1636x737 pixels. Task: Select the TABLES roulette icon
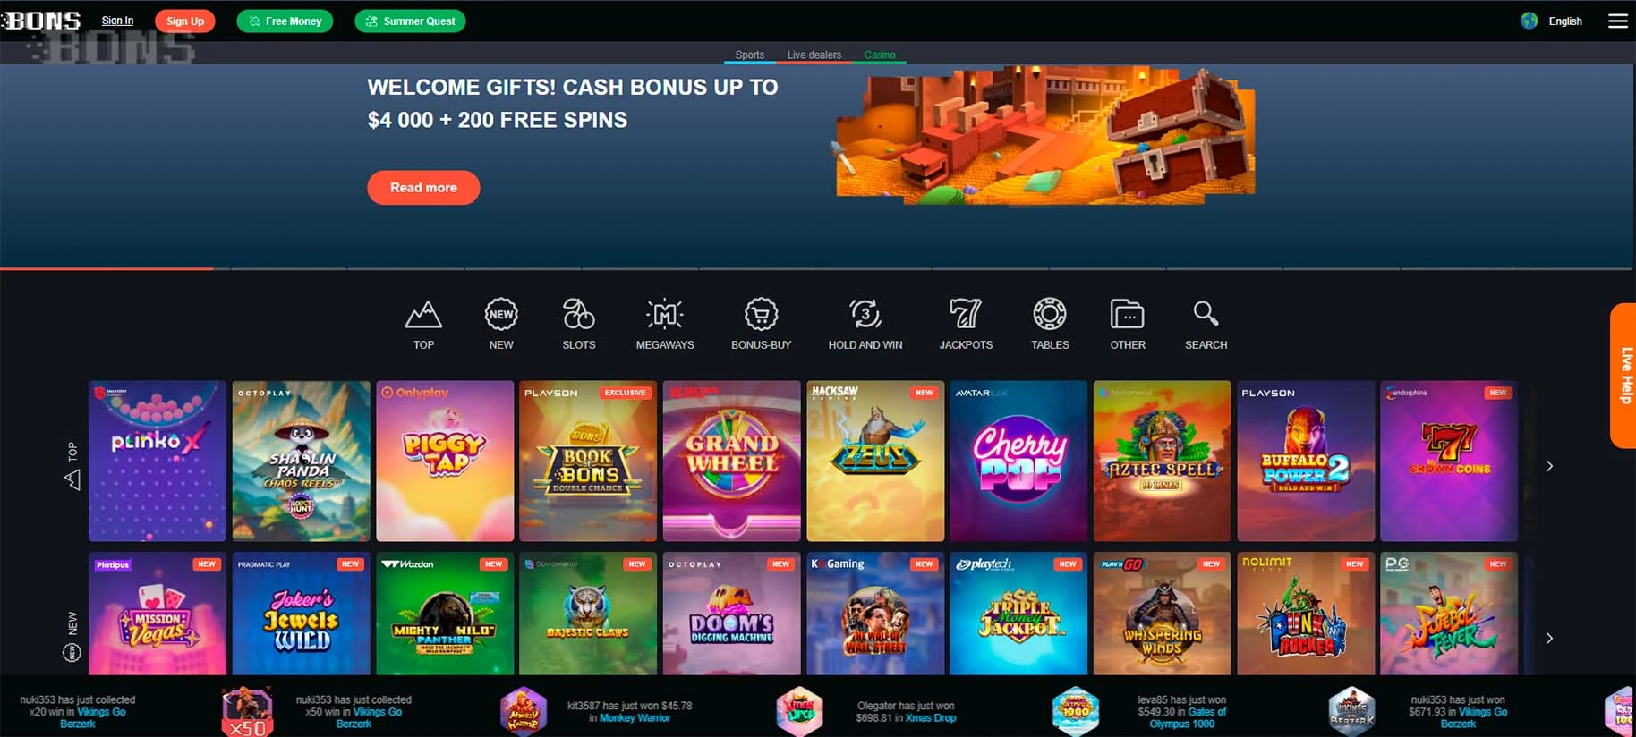[x=1050, y=315]
